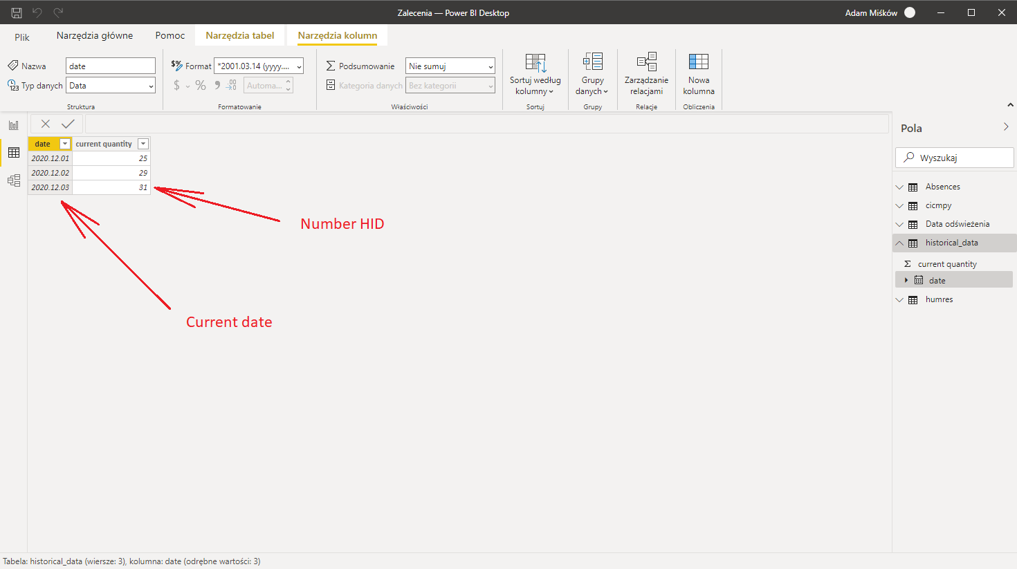Confirm the formula bar entry with checkmark

pos(68,124)
